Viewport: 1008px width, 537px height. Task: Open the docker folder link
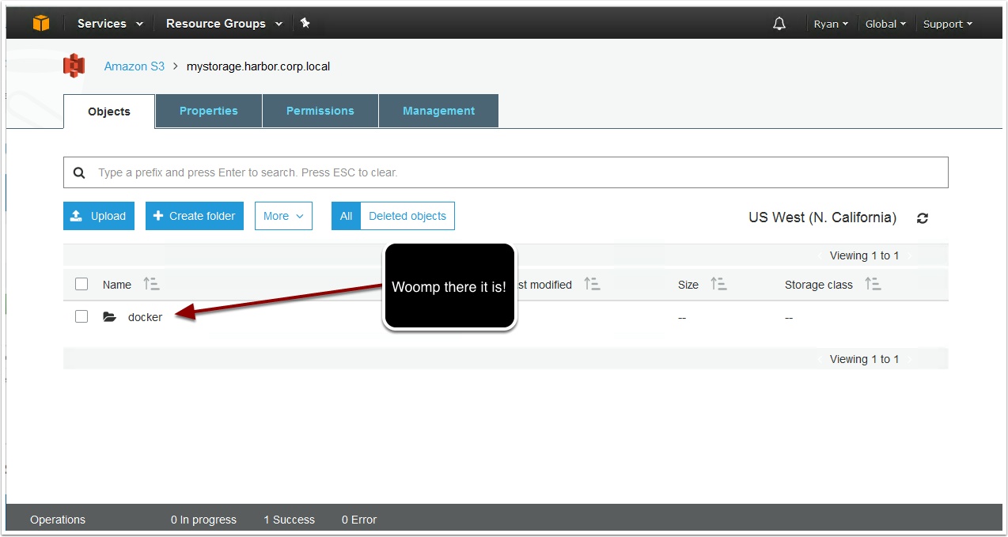tap(145, 317)
